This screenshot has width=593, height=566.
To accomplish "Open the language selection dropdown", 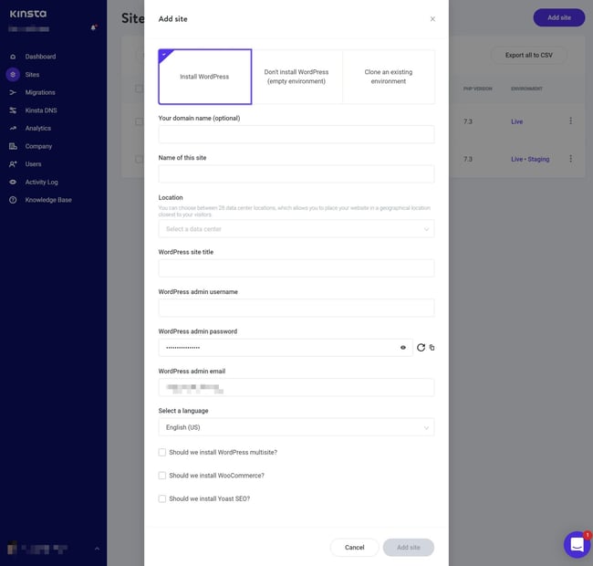I will (296, 427).
